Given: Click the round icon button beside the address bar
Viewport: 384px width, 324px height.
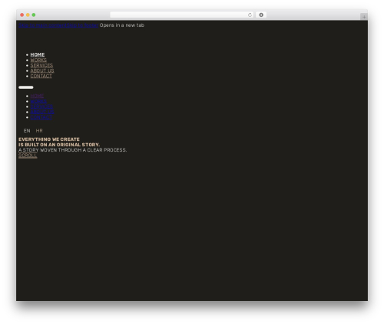Looking at the screenshot, I should [261, 15].
